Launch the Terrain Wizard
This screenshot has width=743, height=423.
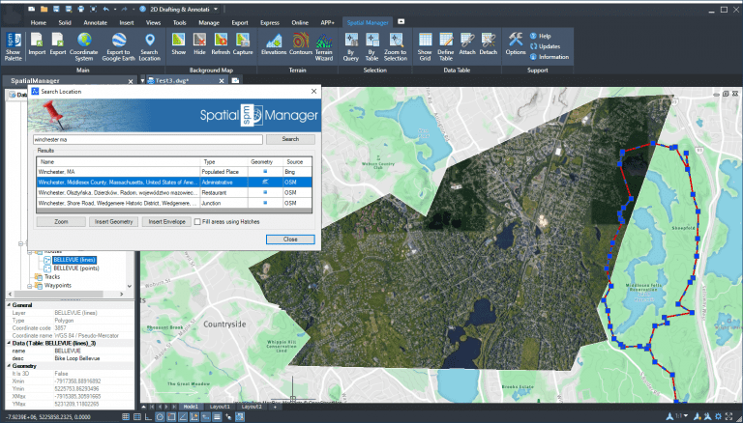click(x=324, y=46)
